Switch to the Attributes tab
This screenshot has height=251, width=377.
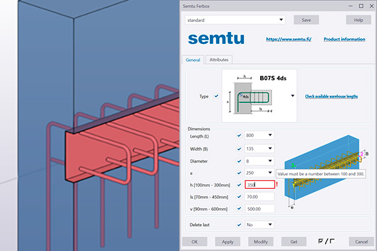219,60
